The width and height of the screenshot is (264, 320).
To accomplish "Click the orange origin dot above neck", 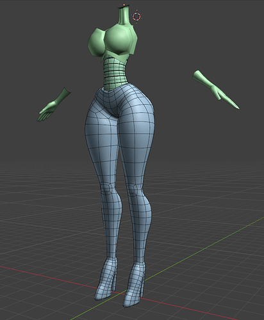I will tap(124, 4).
